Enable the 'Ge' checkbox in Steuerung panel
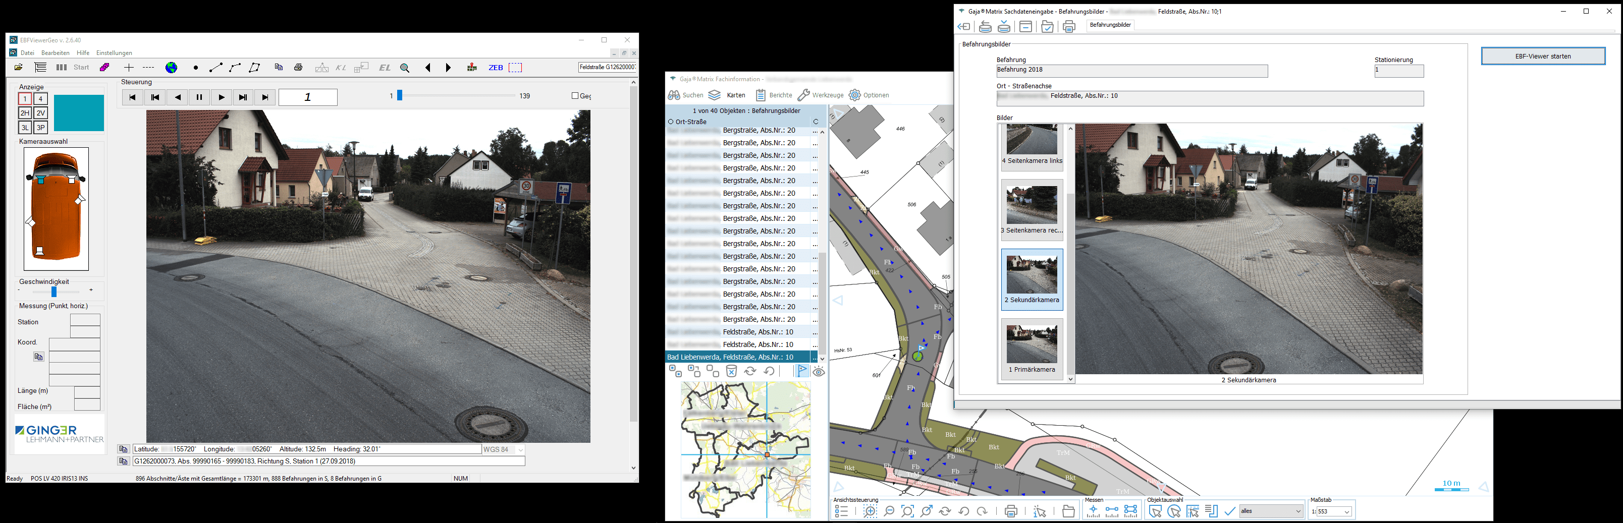1623x523 pixels. pos(575,96)
